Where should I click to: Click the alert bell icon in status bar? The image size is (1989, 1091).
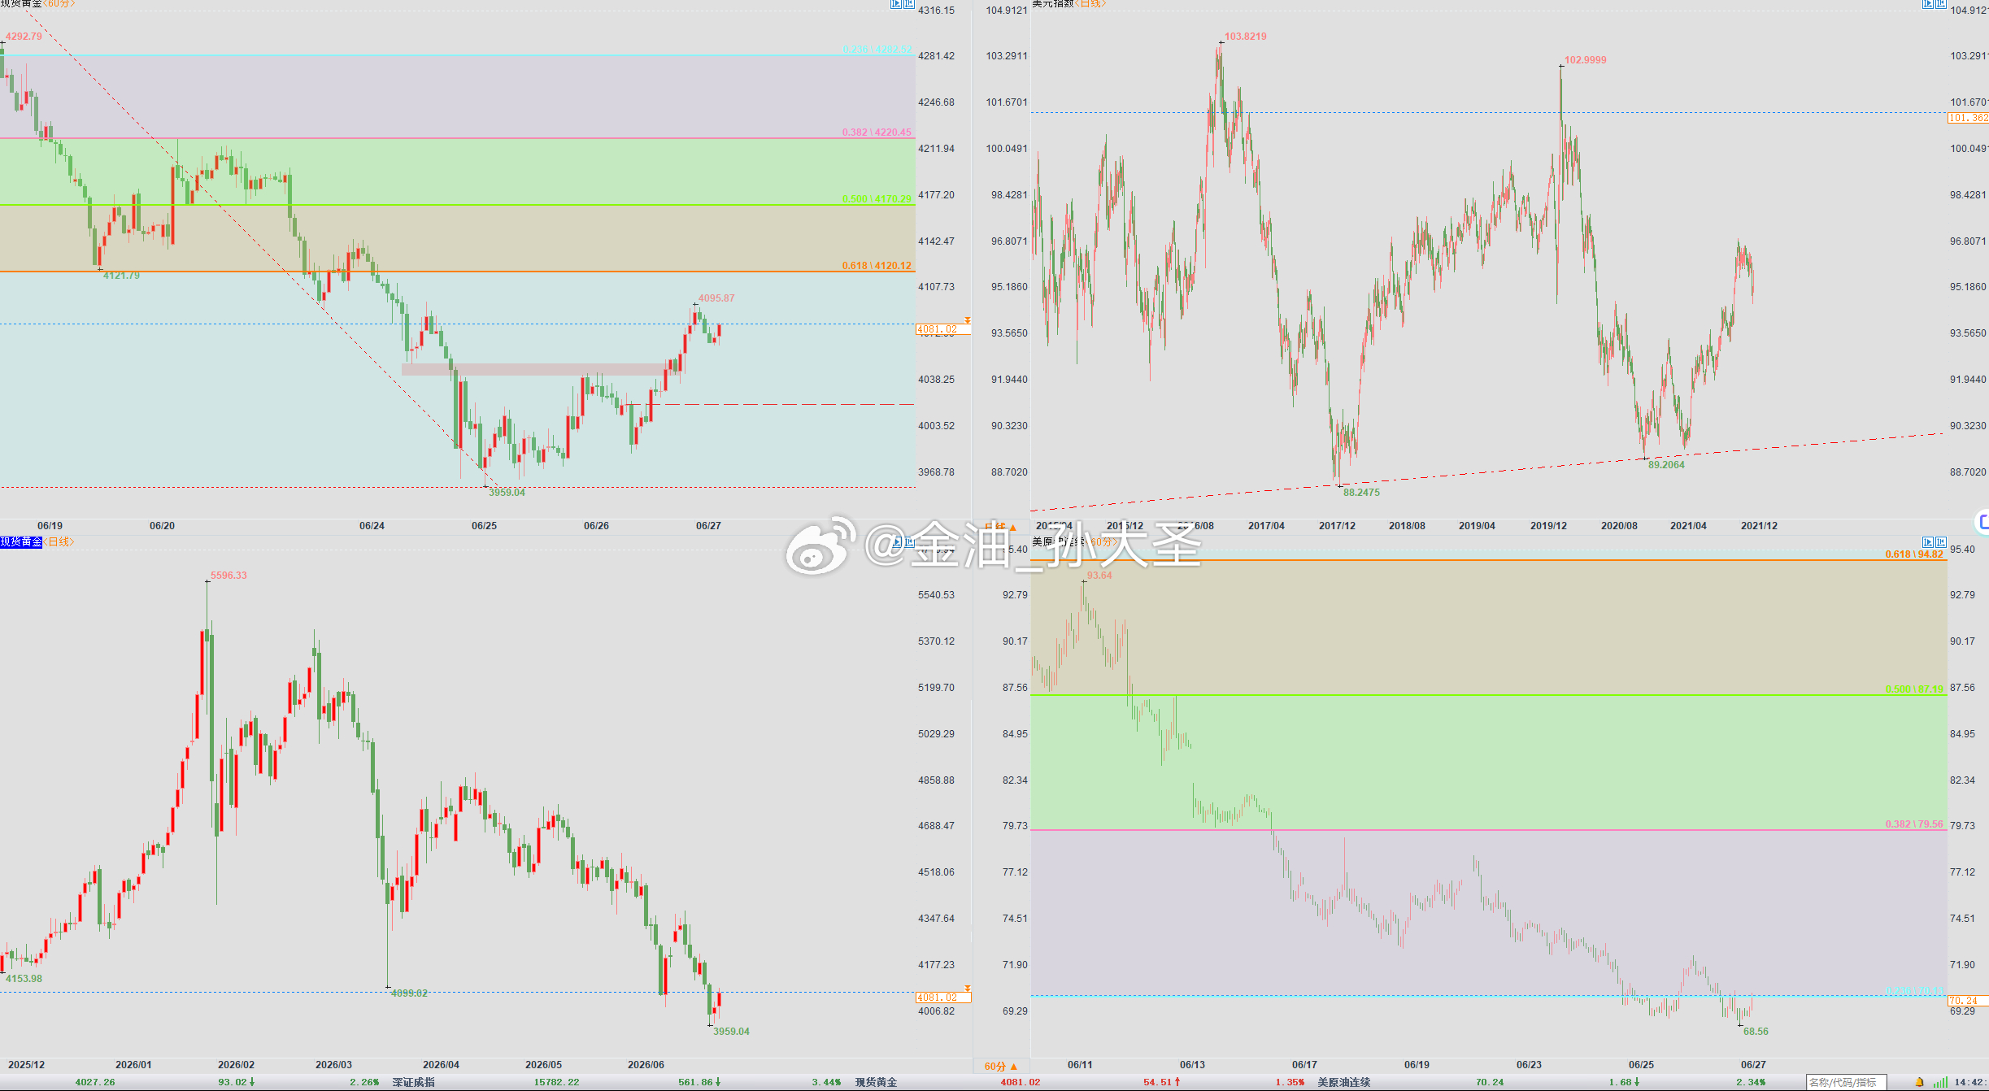pyautogui.click(x=1919, y=1082)
